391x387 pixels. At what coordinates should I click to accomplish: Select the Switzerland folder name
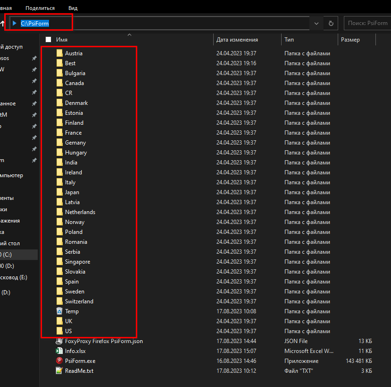(x=79, y=301)
